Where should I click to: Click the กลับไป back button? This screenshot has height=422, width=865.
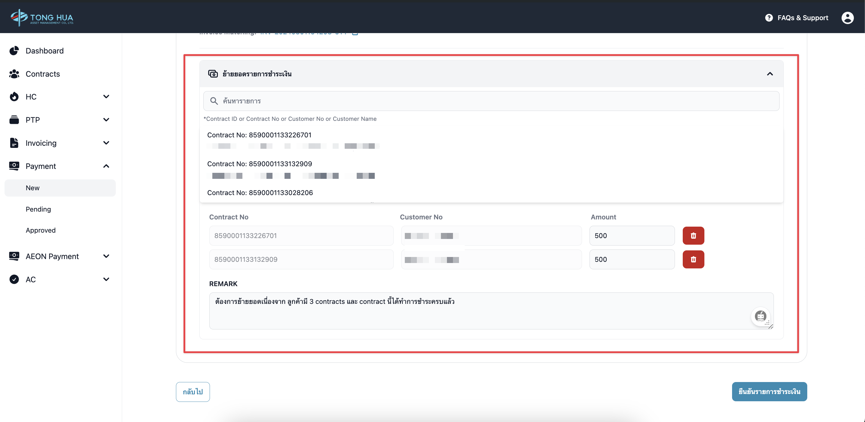pos(193,391)
